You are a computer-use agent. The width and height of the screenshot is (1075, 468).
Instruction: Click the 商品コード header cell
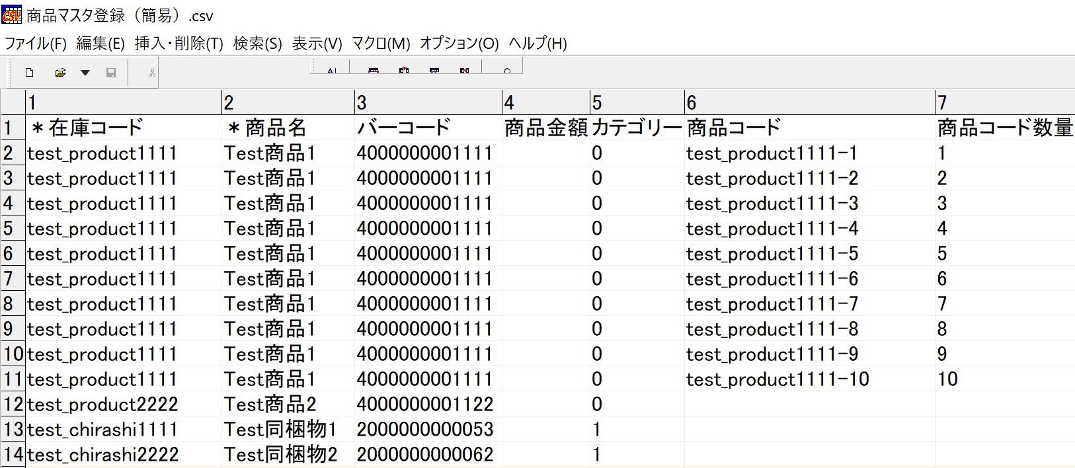810,128
